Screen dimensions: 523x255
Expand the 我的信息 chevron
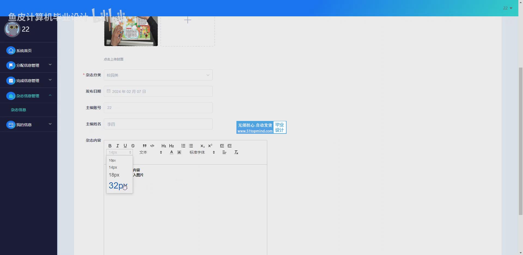point(50,124)
